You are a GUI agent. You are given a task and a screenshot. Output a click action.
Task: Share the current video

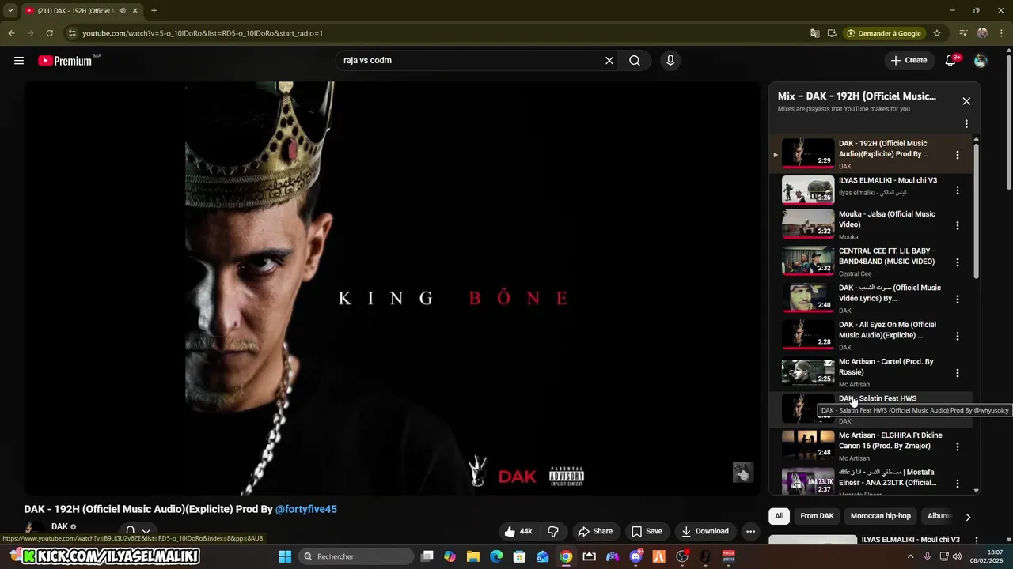point(595,531)
